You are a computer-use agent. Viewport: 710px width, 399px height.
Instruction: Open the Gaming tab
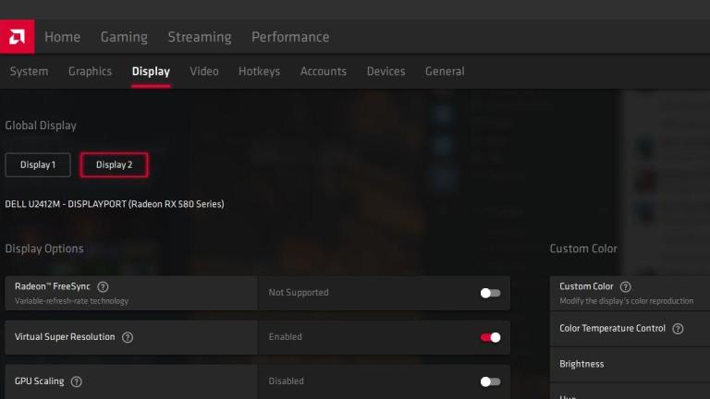[x=124, y=37]
